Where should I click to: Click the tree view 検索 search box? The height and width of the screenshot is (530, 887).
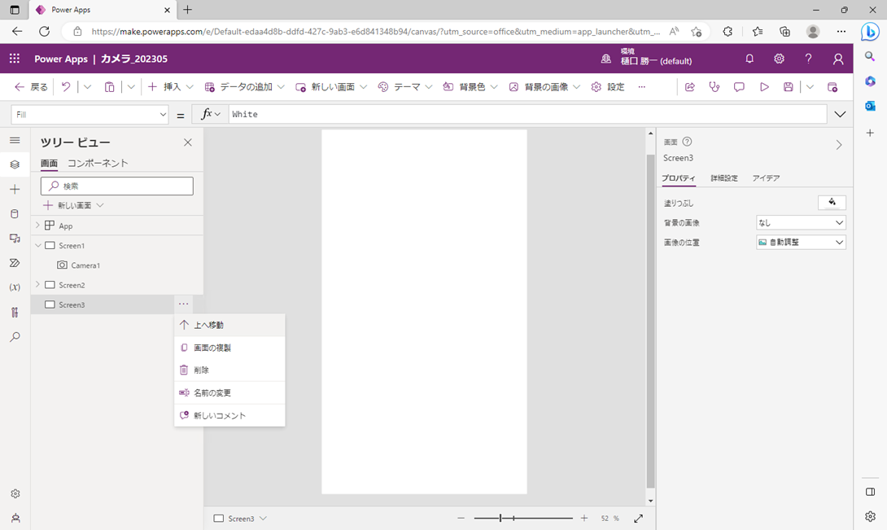117,186
